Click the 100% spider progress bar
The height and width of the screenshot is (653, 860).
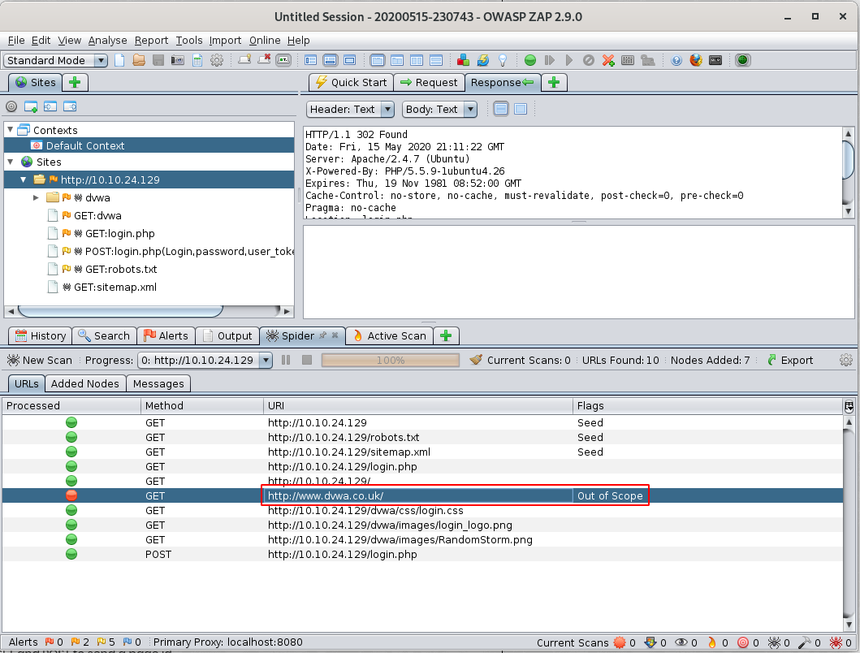pyautogui.click(x=390, y=360)
